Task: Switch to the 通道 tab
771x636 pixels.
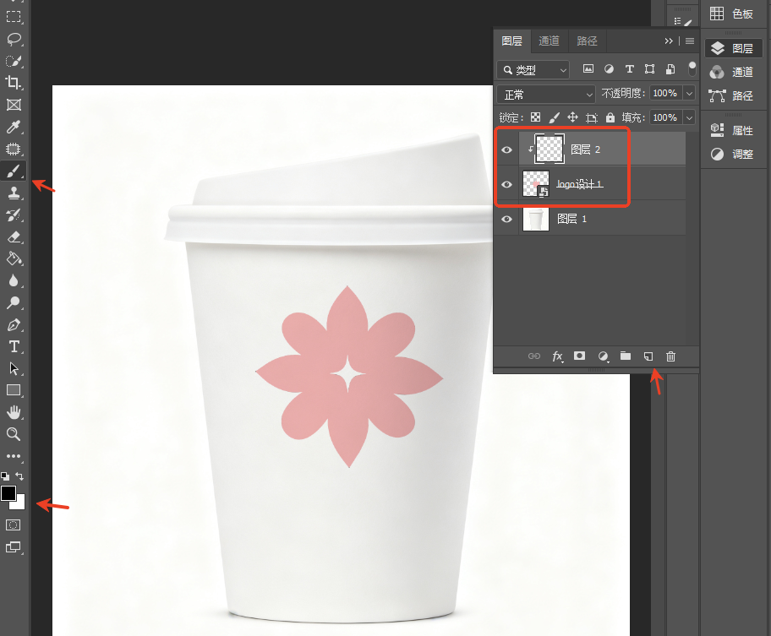Action: (549, 41)
